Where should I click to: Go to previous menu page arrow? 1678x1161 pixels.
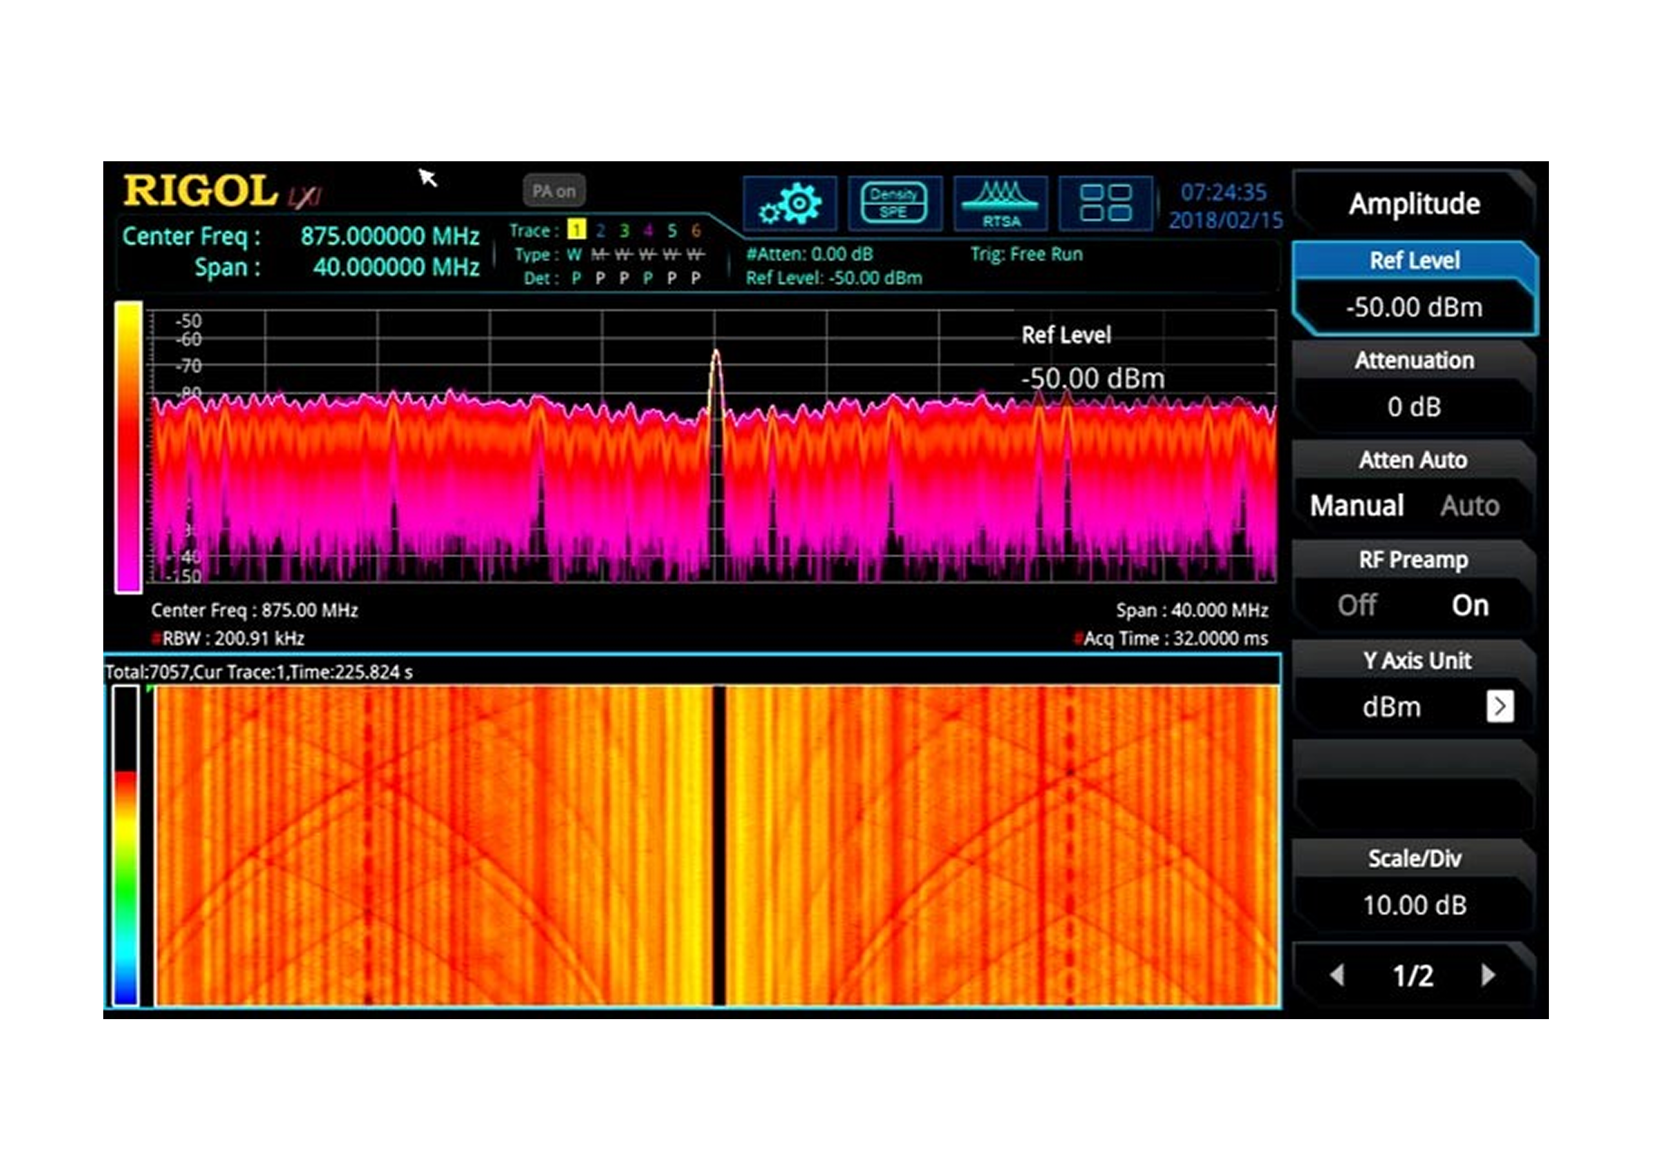pos(1337,975)
